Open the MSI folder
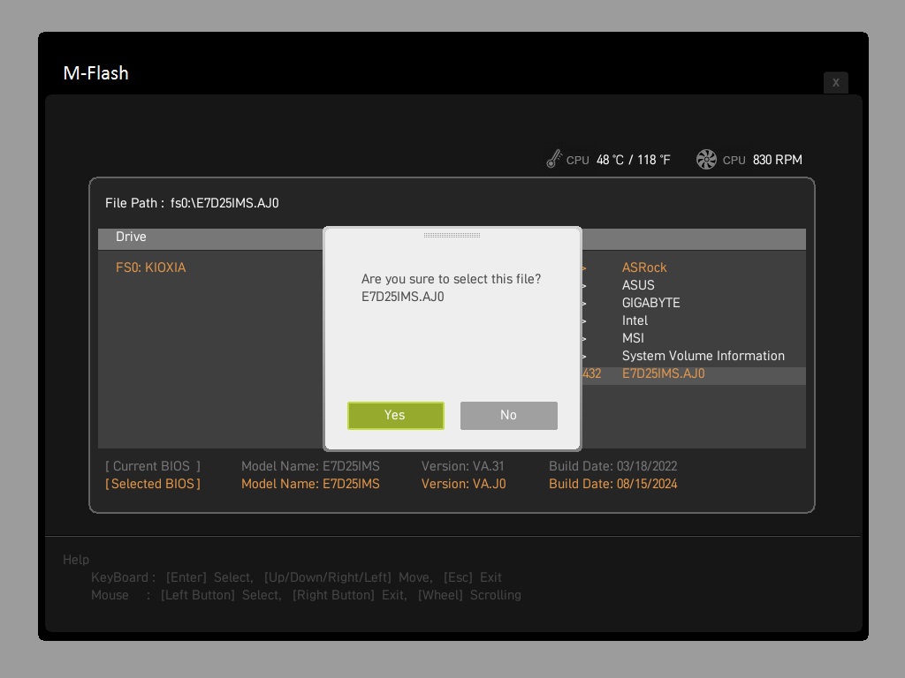The height and width of the screenshot is (678, 905). (x=633, y=338)
